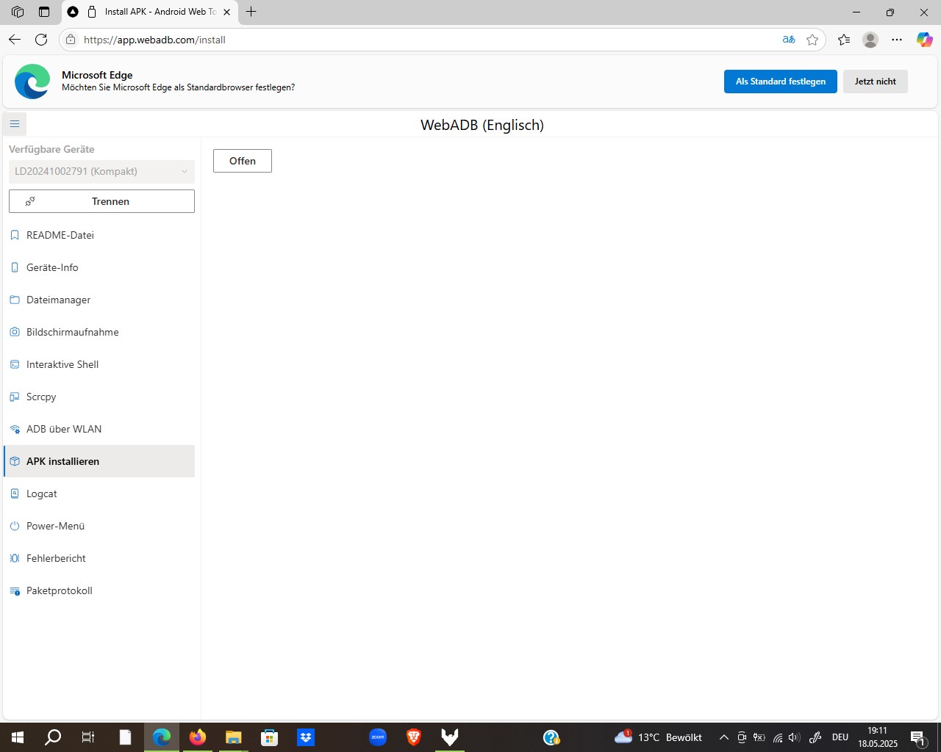Open Edge workspaces icon
941x752 pixels.
[18, 12]
